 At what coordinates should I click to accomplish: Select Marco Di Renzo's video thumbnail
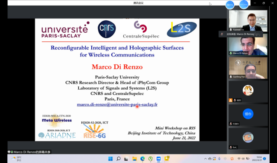click(x=248, y=44)
